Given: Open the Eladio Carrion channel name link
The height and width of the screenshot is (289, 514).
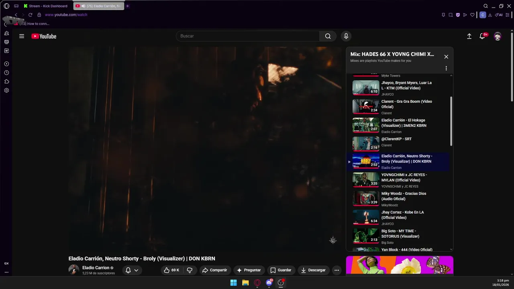Looking at the screenshot, I should 96,268.
